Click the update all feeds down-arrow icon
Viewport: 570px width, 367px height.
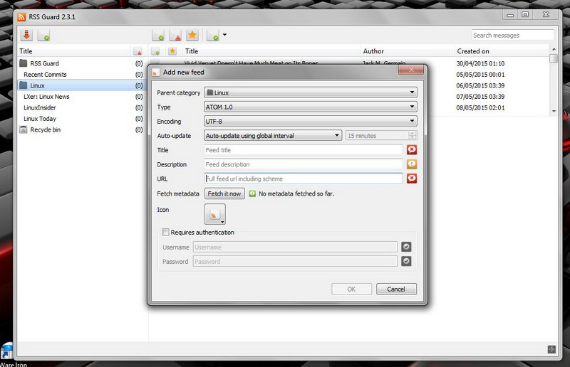click(x=26, y=36)
